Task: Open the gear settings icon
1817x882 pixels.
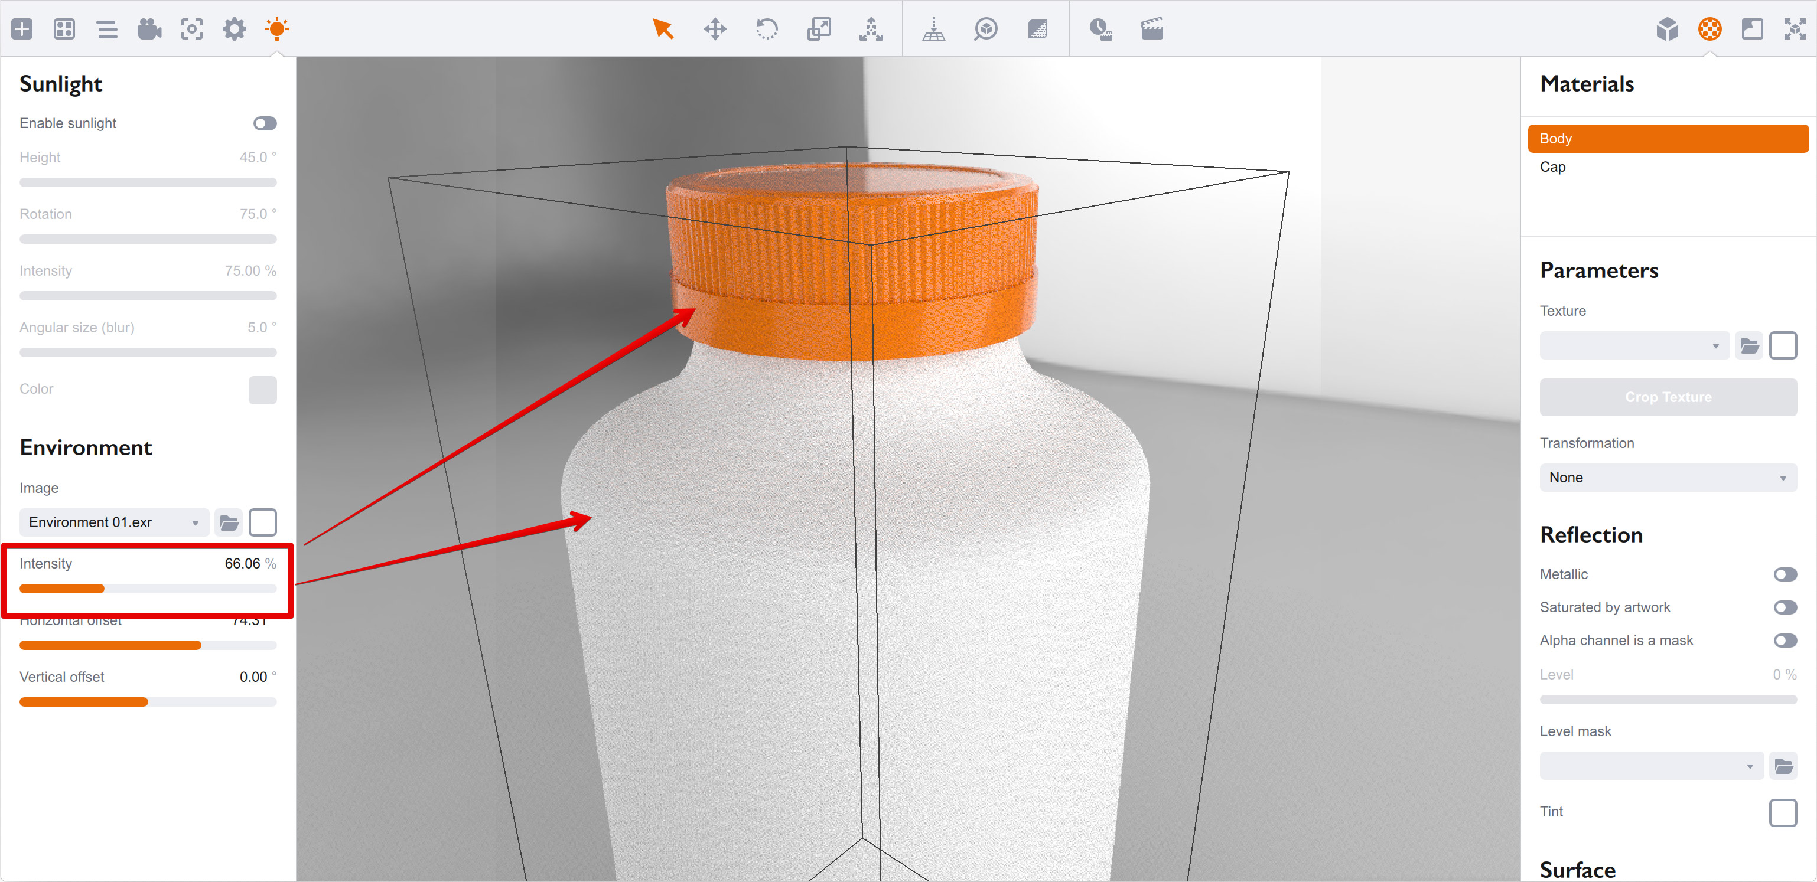Action: 234,29
